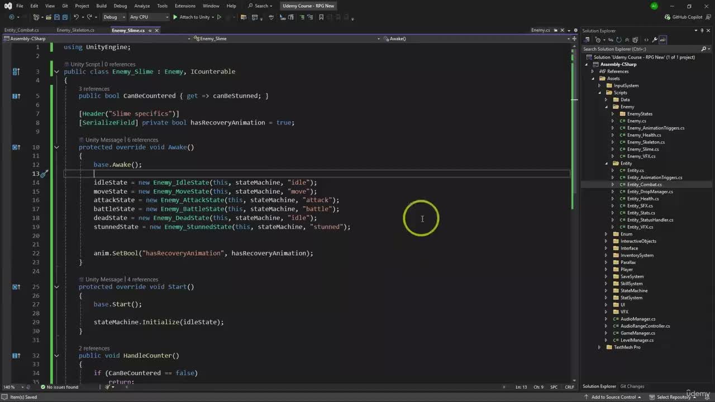Click the green Attach to Unity play icon

(175, 17)
